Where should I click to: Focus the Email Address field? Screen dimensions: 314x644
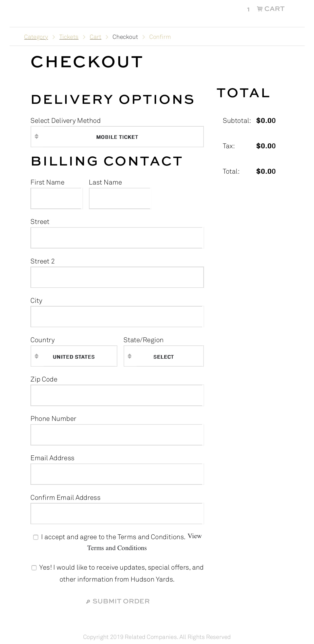pos(117,474)
